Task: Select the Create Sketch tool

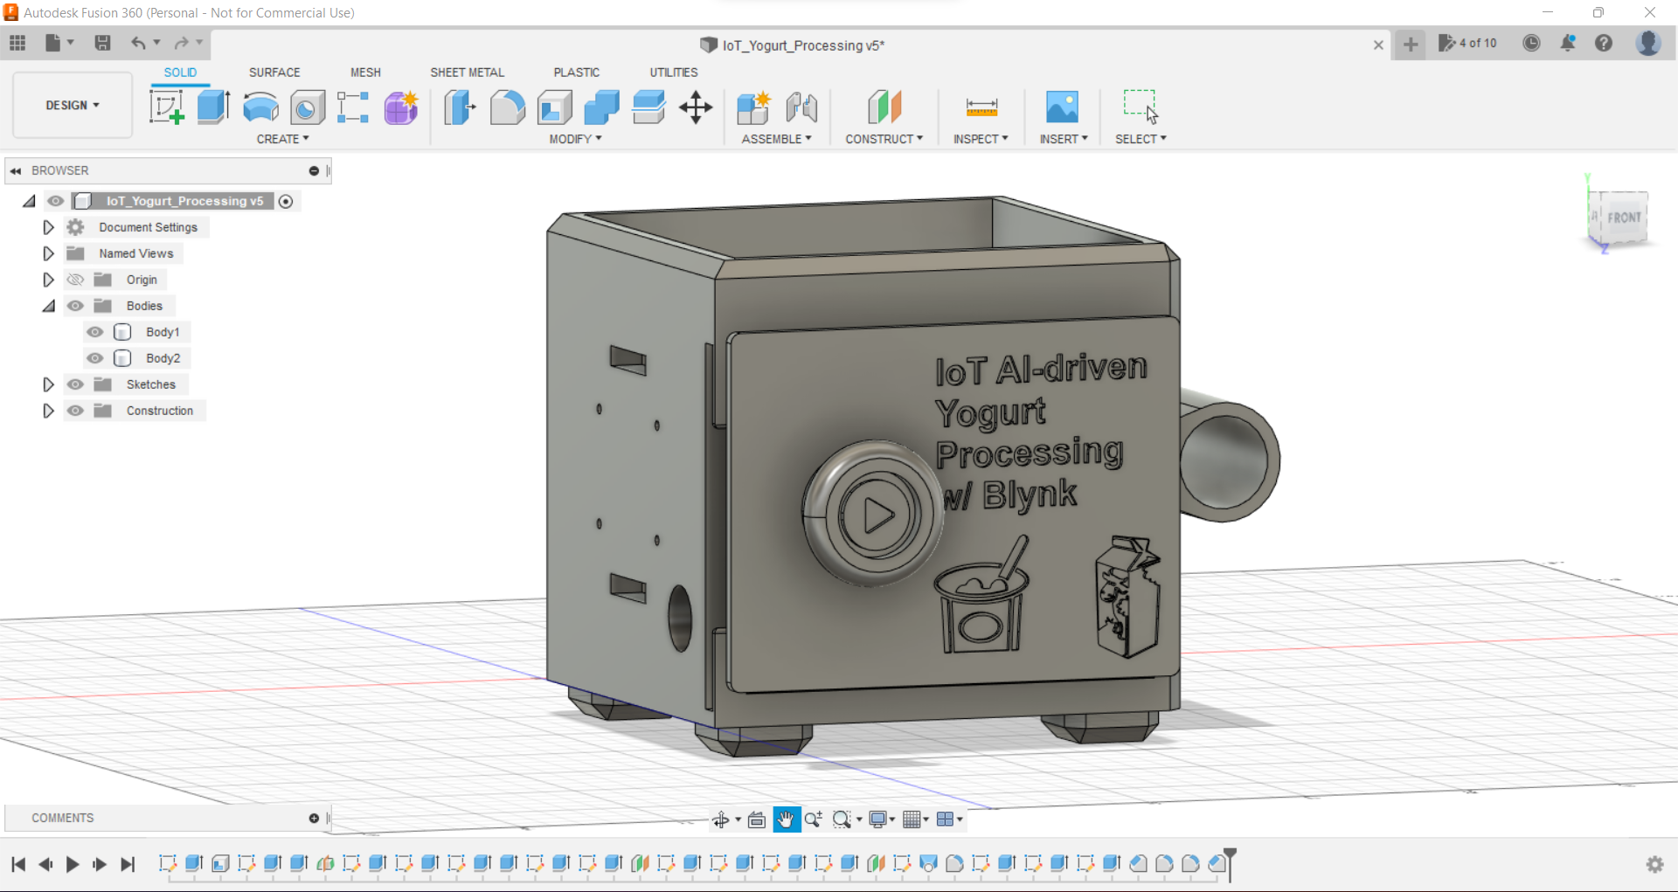Action: point(166,107)
